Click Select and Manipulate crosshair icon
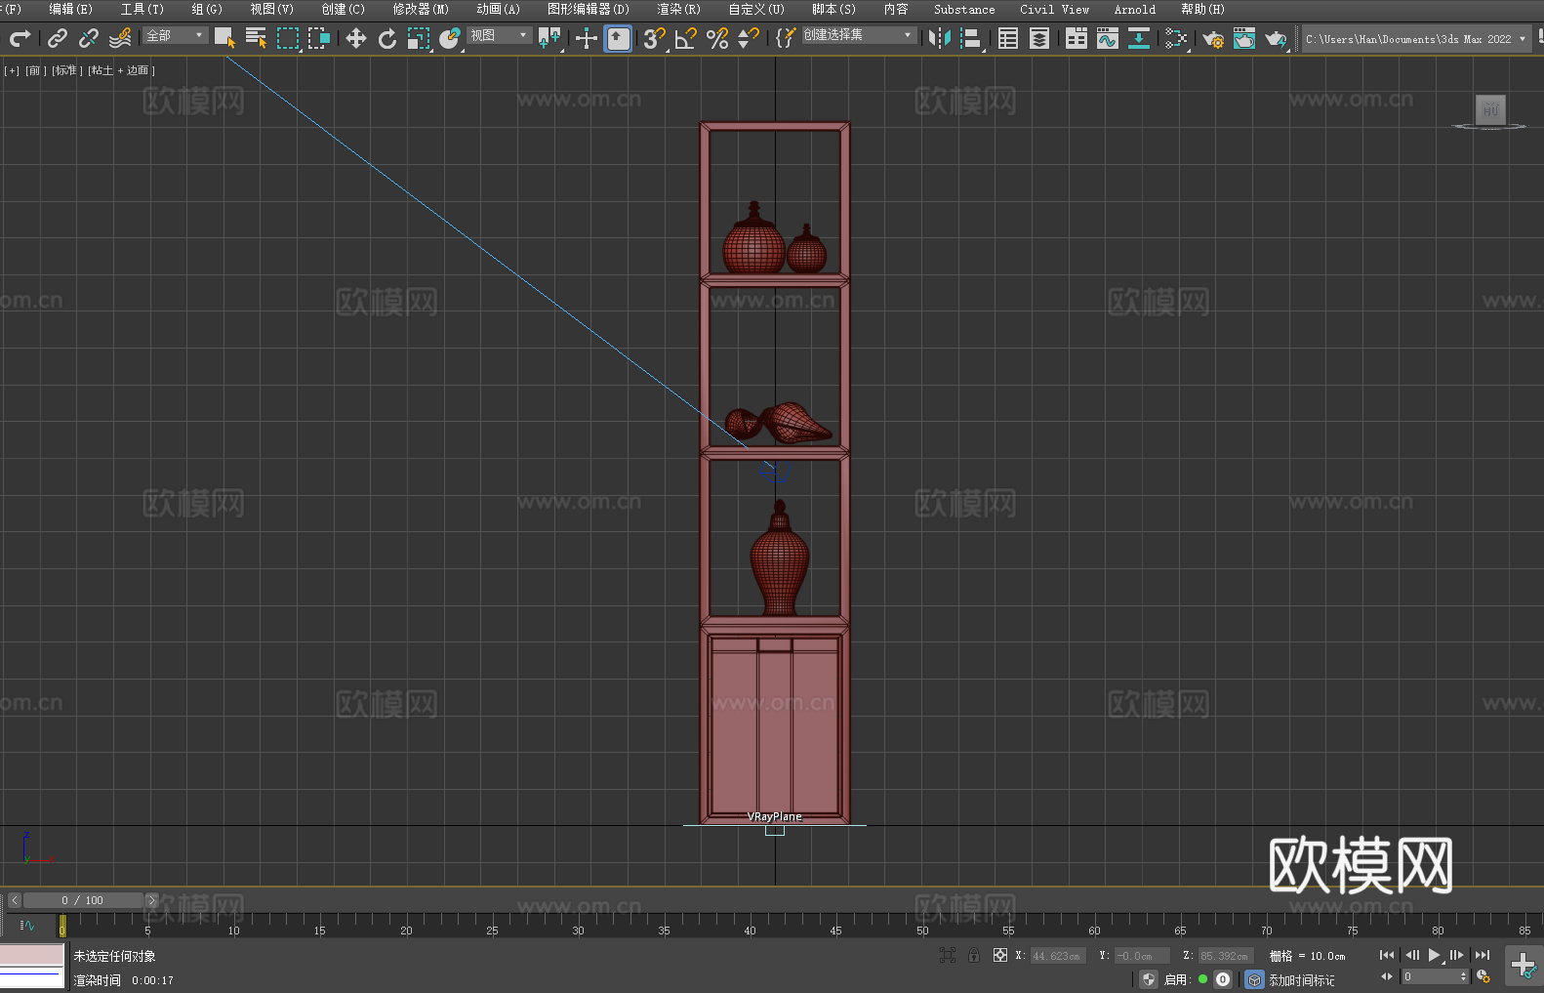This screenshot has height=993, width=1544. [586, 38]
